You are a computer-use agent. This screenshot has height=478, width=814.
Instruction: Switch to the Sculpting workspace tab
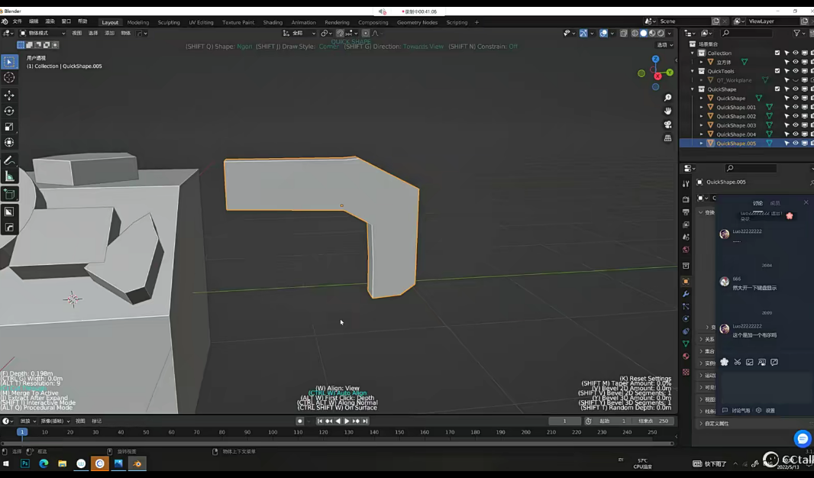[170, 22]
